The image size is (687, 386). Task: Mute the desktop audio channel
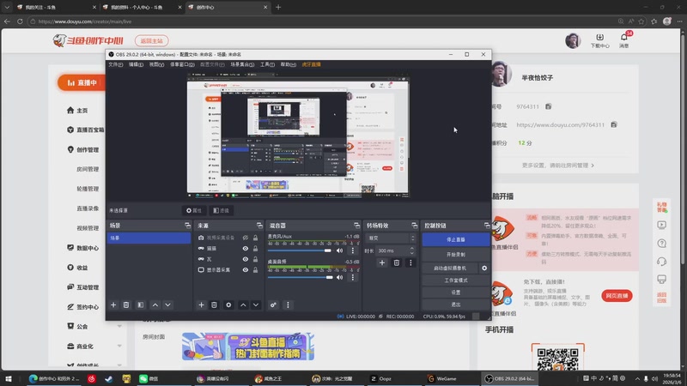click(339, 277)
